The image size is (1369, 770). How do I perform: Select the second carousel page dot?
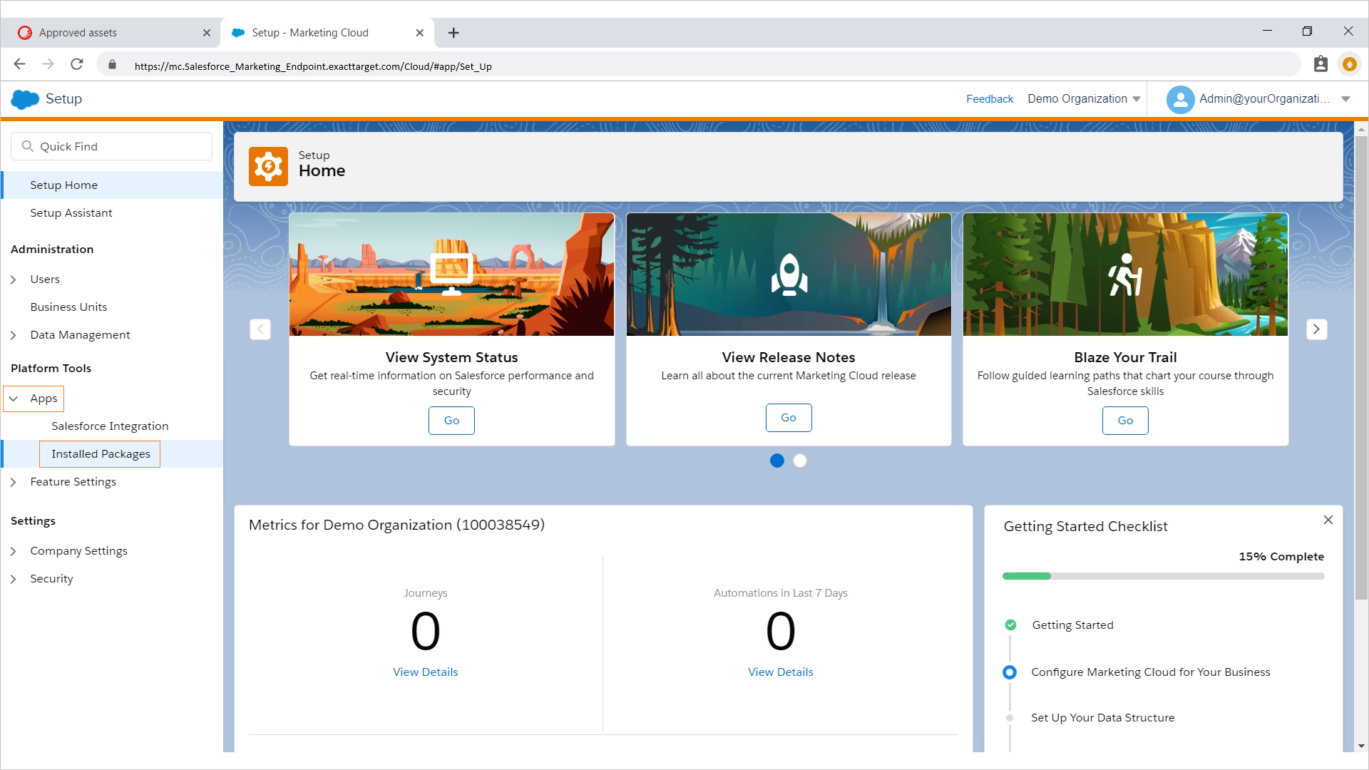click(x=800, y=461)
